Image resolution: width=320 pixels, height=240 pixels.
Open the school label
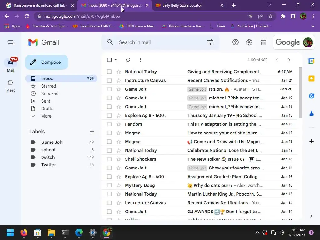coord(61,150)
